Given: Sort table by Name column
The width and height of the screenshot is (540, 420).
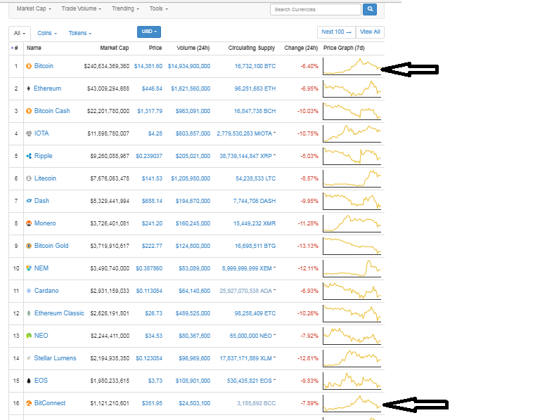Looking at the screenshot, I should coord(34,48).
